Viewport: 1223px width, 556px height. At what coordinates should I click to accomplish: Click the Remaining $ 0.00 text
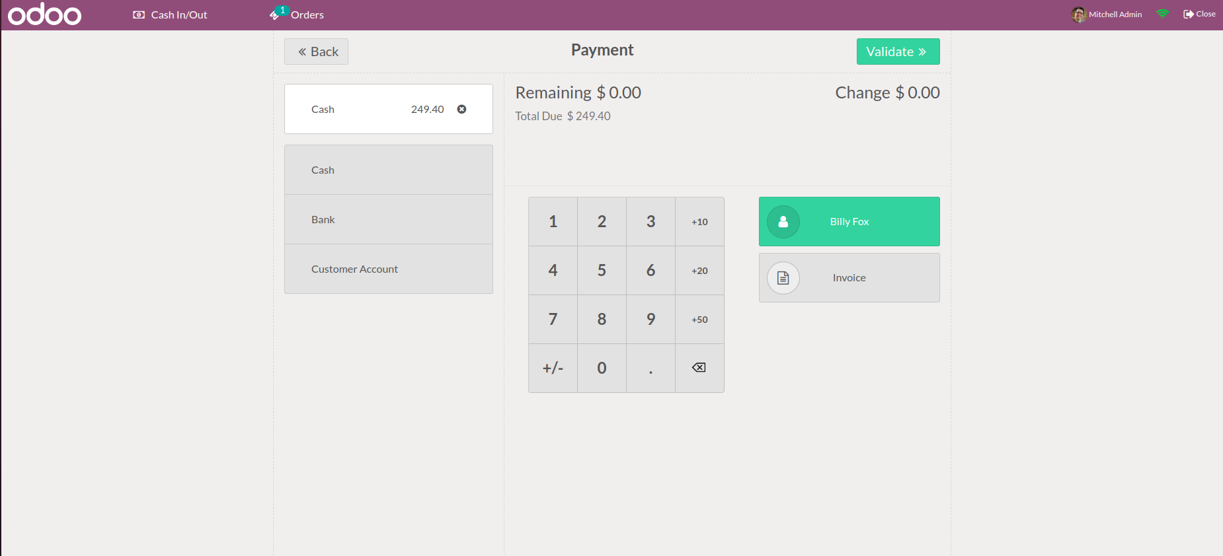click(x=578, y=92)
